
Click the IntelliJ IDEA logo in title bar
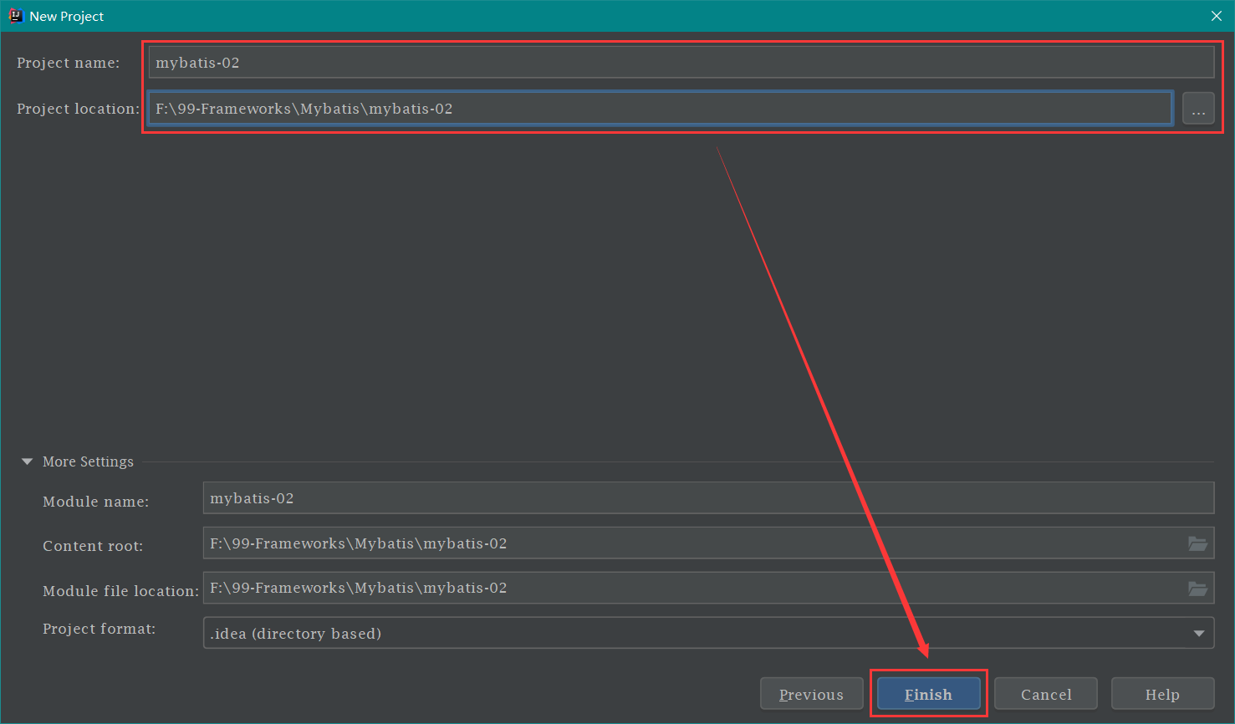pyautogui.click(x=15, y=16)
